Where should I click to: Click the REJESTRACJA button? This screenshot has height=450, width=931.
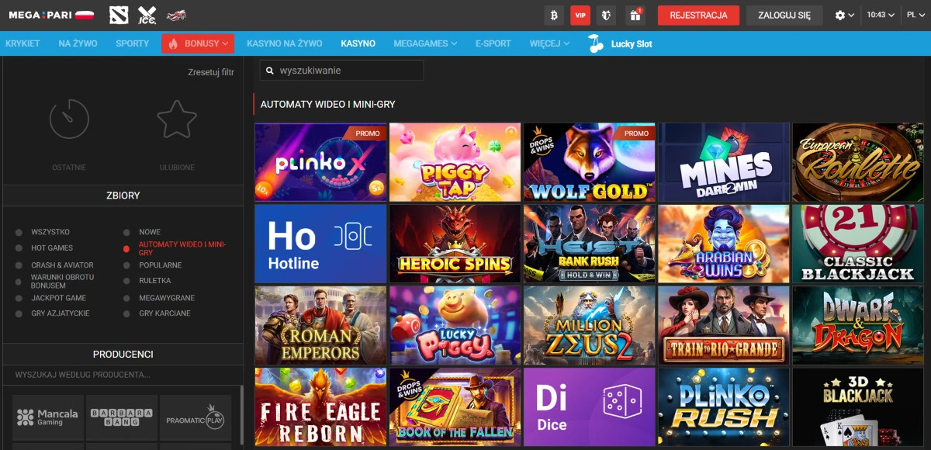tap(698, 15)
